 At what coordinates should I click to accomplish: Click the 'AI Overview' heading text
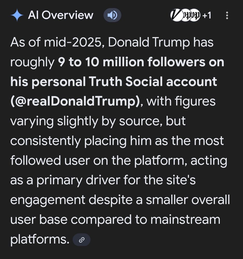click(60, 16)
